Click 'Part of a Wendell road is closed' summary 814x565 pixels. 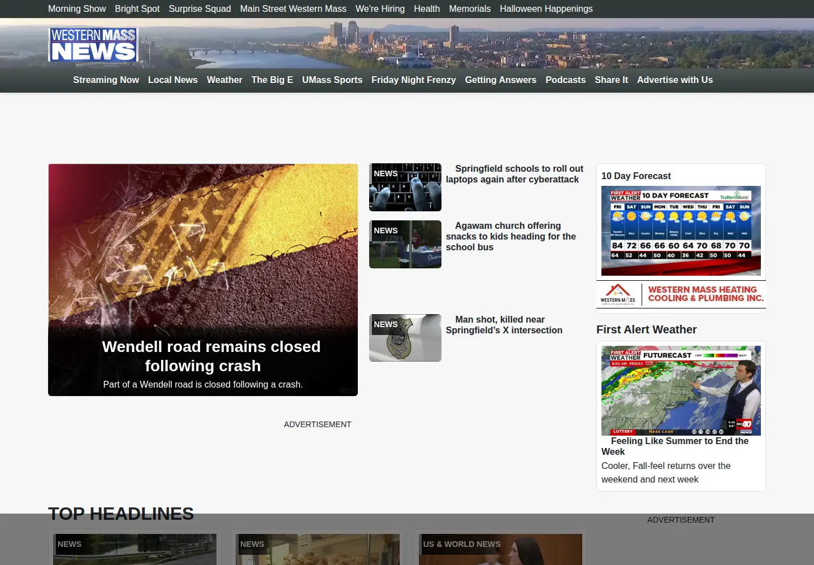click(203, 385)
